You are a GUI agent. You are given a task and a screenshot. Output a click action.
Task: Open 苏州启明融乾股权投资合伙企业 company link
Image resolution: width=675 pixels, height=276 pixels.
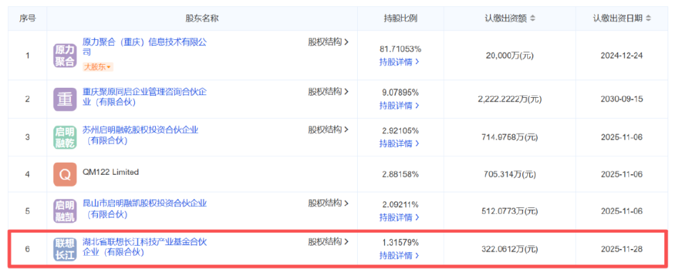pyautogui.click(x=140, y=130)
